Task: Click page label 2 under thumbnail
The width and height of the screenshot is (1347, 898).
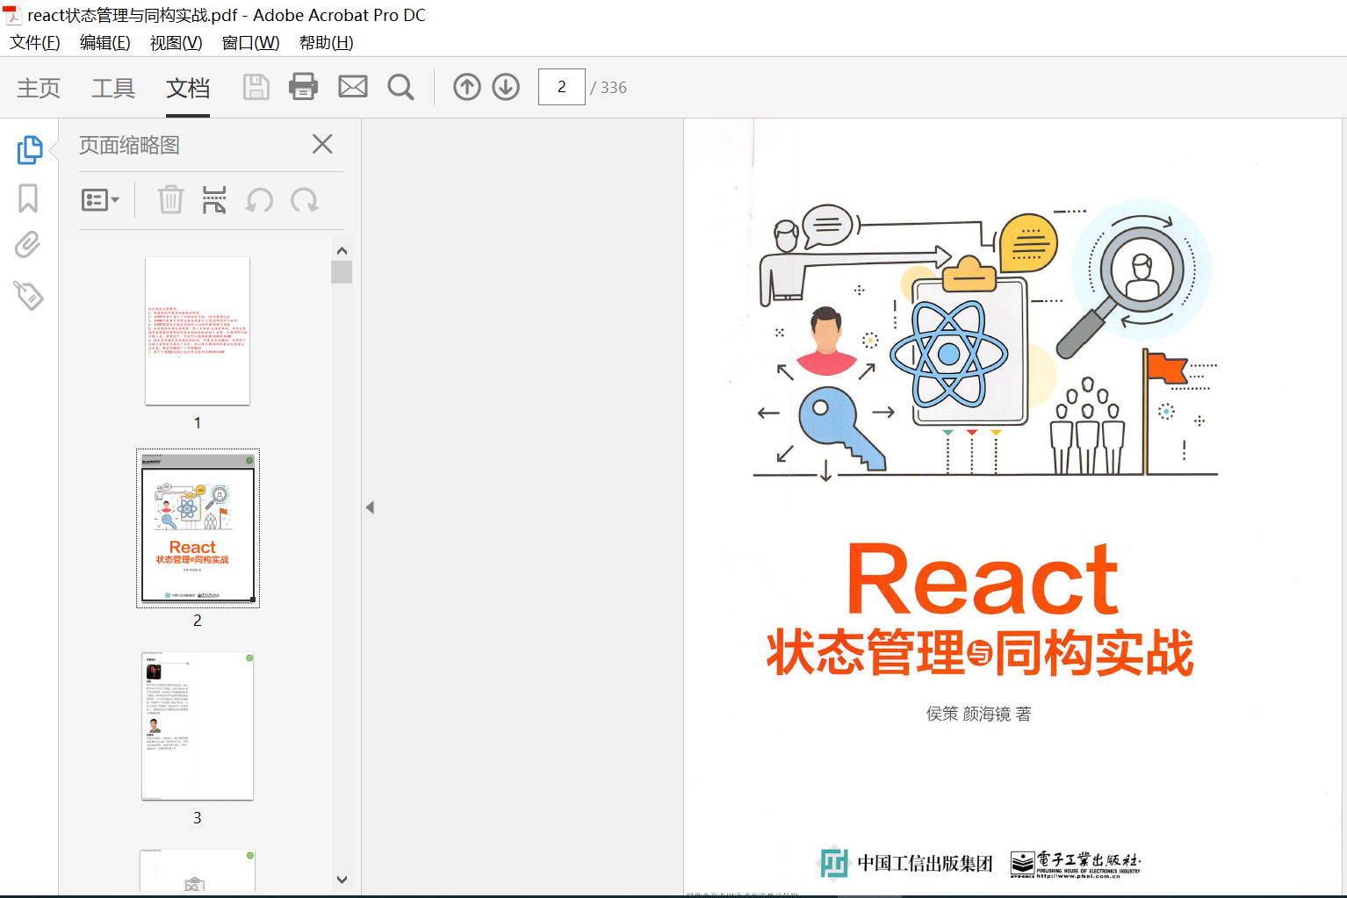Action: point(198,621)
